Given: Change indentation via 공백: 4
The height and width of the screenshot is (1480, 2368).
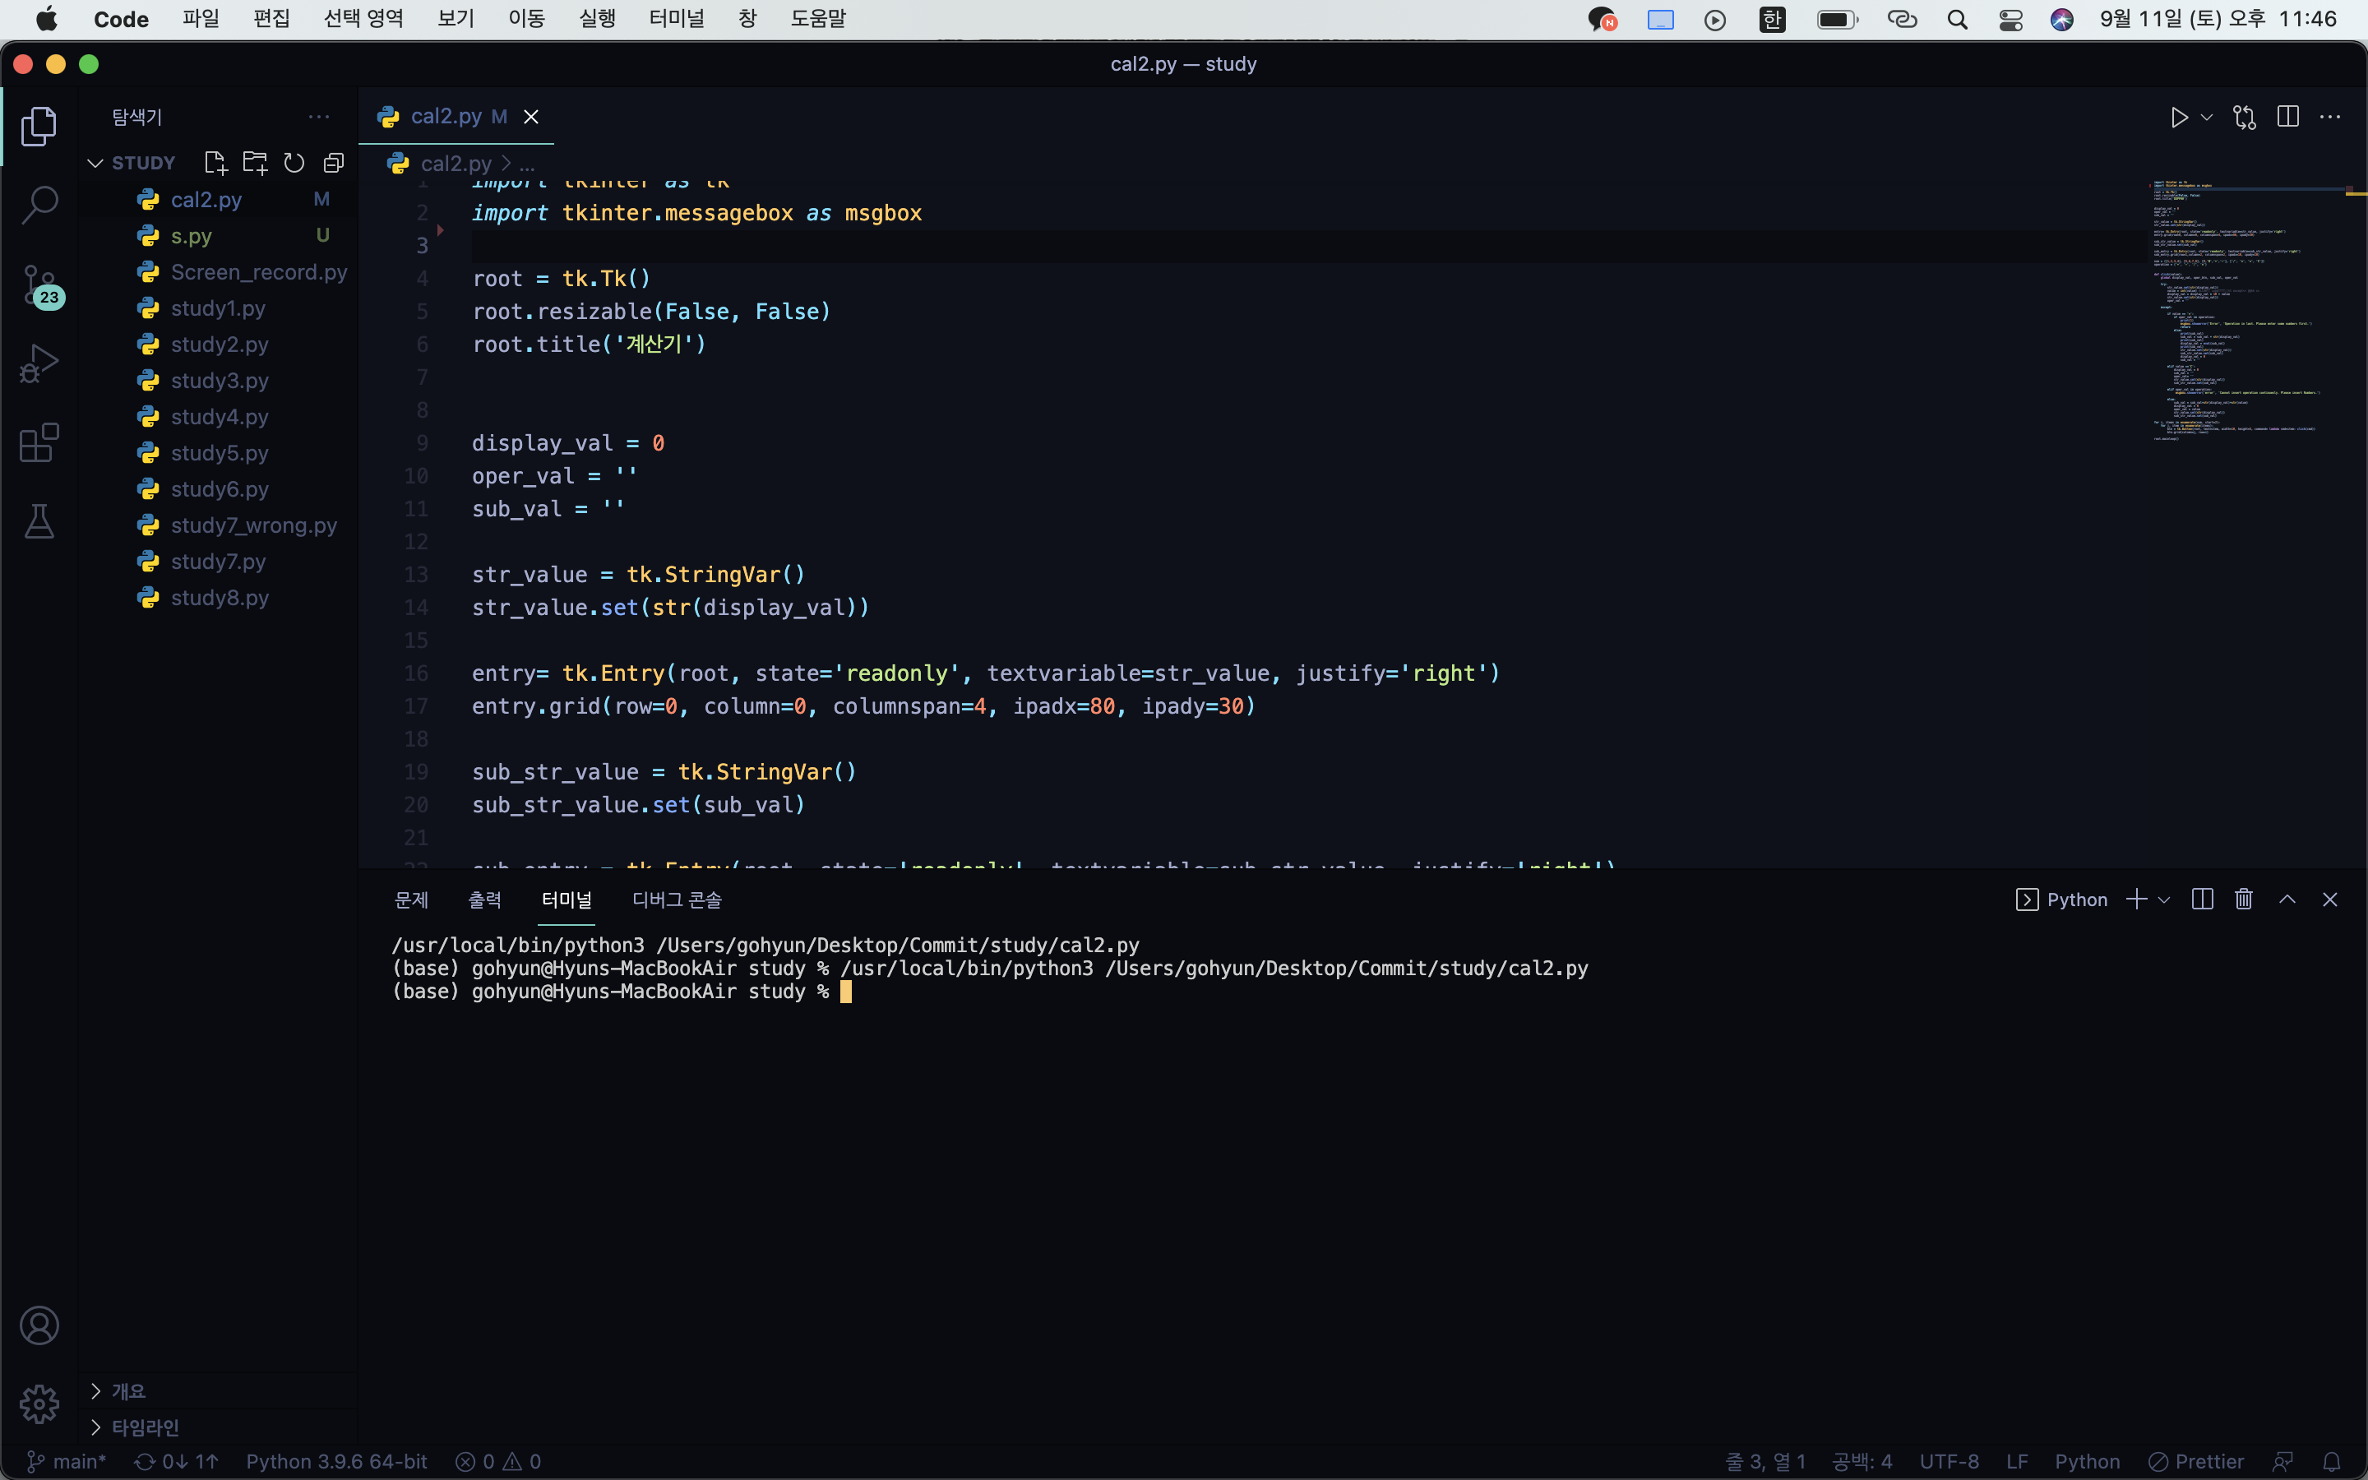Looking at the screenshot, I should tap(1862, 1461).
